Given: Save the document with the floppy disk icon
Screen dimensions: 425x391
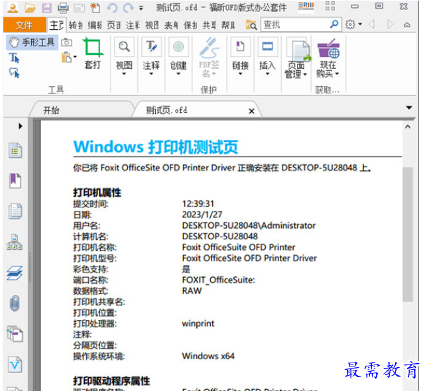Looking at the screenshot, I should 46,8.
